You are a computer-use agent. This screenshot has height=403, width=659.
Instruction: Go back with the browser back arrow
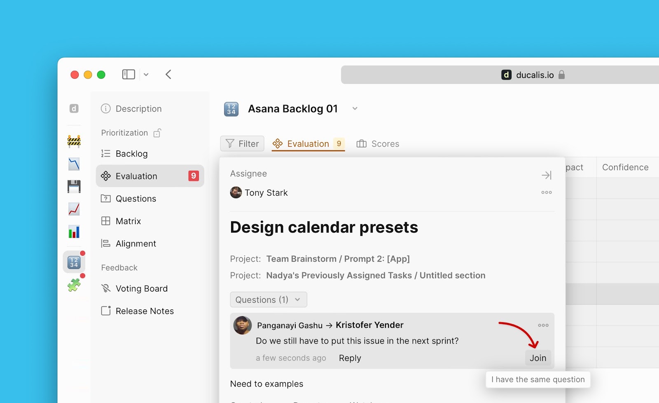tap(168, 75)
